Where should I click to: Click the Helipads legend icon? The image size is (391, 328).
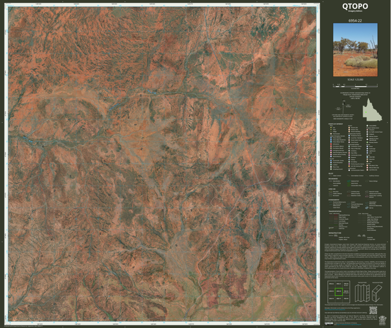pyautogui.click(x=367, y=134)
